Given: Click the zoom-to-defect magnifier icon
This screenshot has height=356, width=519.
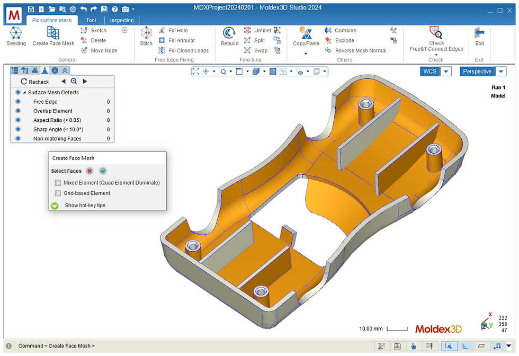Looking at the screenshot, I should click(x=74, y=81).
